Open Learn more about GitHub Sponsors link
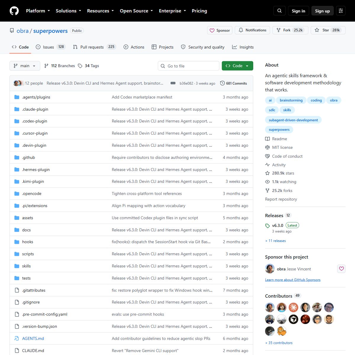Screen dimensions: 355x355 (293, 280)
